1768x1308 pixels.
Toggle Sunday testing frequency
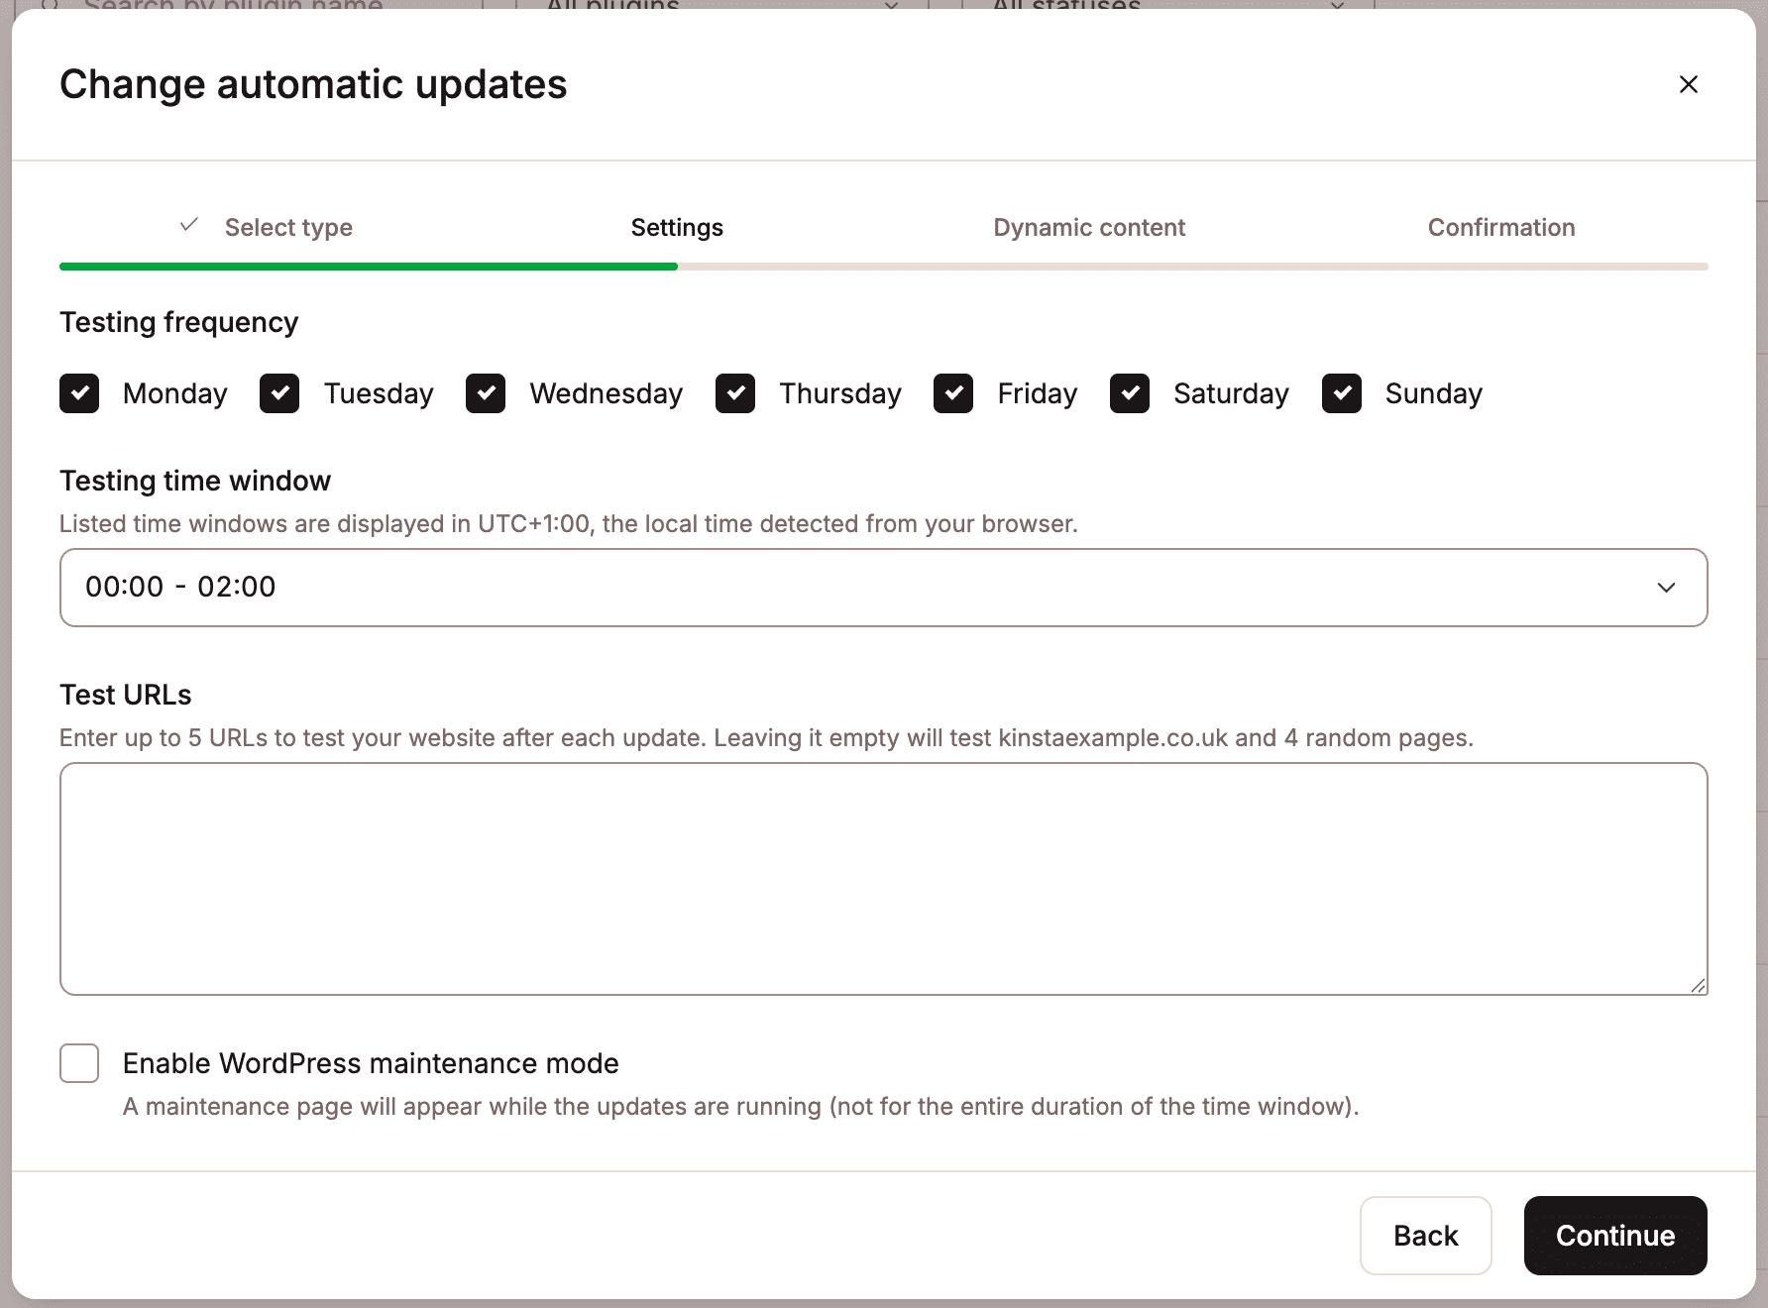[x=1342, y=393]
